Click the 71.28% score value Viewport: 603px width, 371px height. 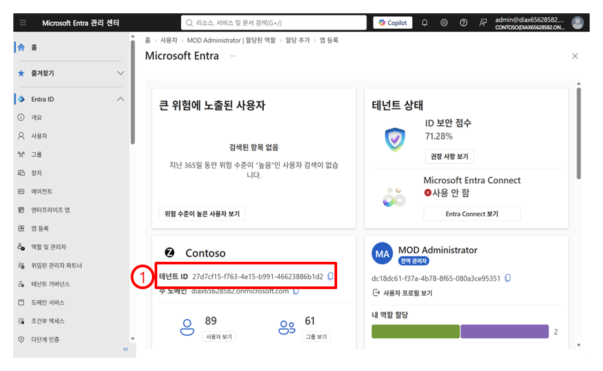[x=439, y=136]
